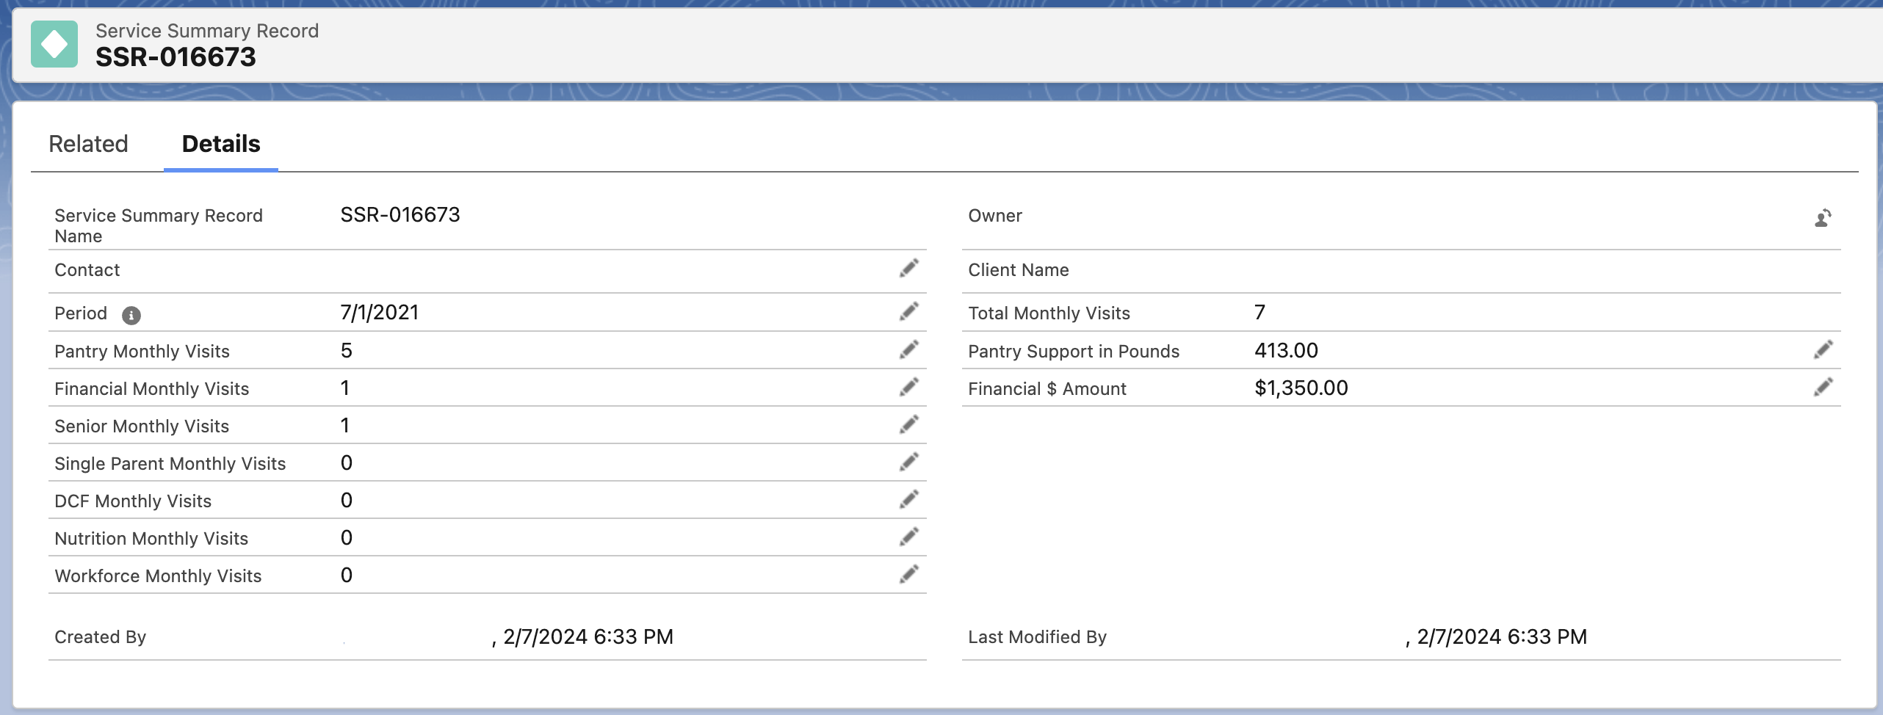
Task: Edit Nutrition Monthly Visits value
Action: (x=910, y=537)
